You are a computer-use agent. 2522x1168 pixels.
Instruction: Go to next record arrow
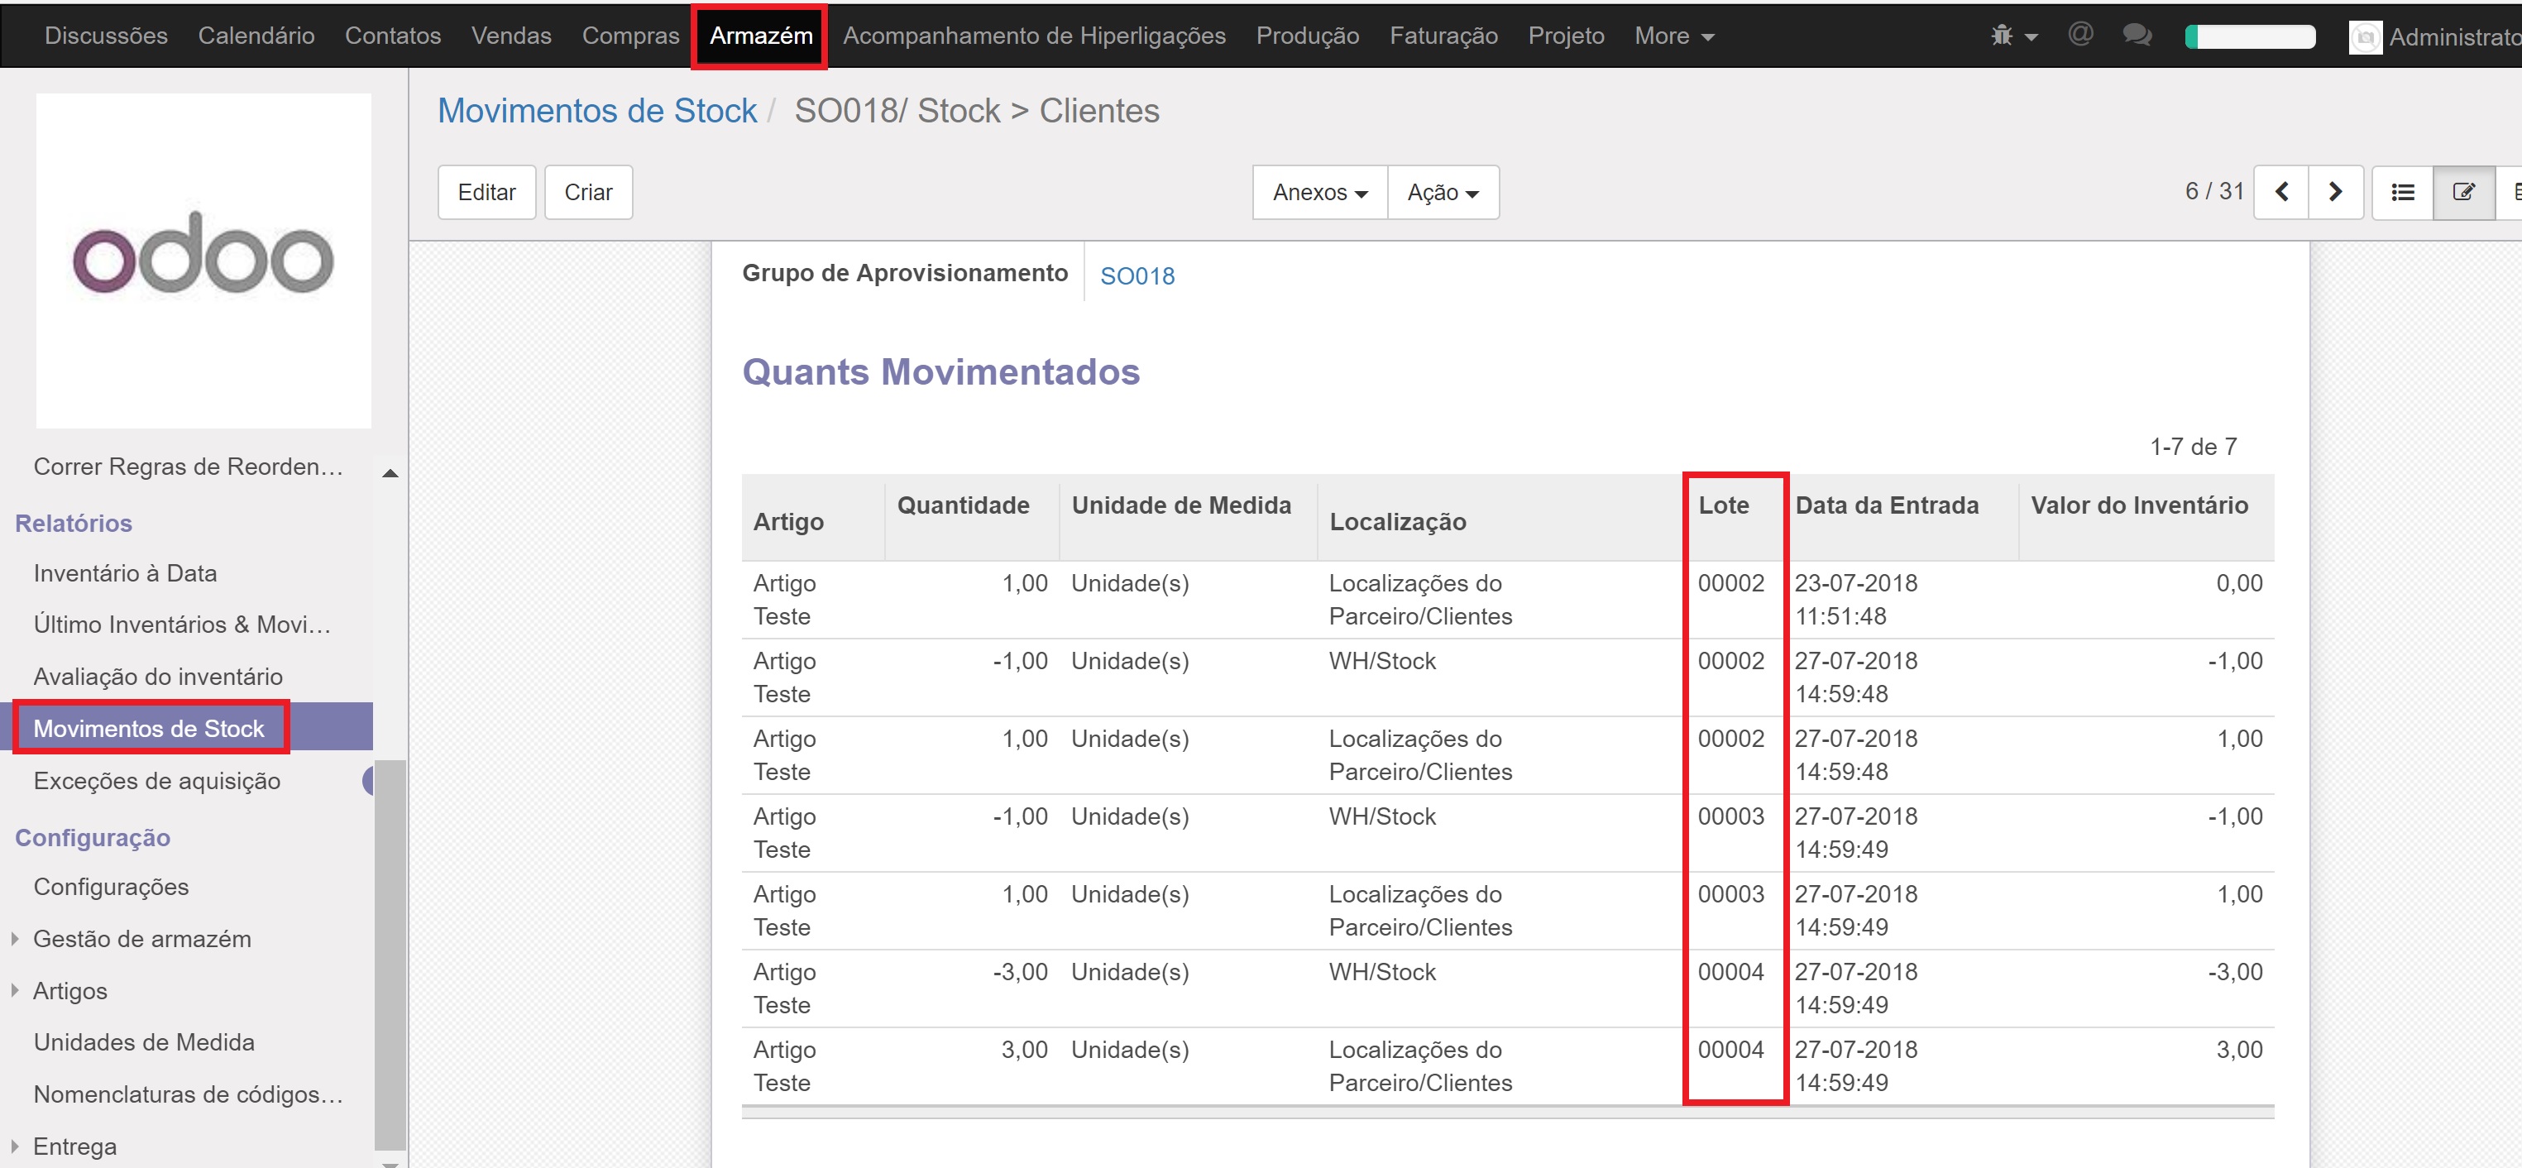pyautogui.click(x=2335, y=192)
